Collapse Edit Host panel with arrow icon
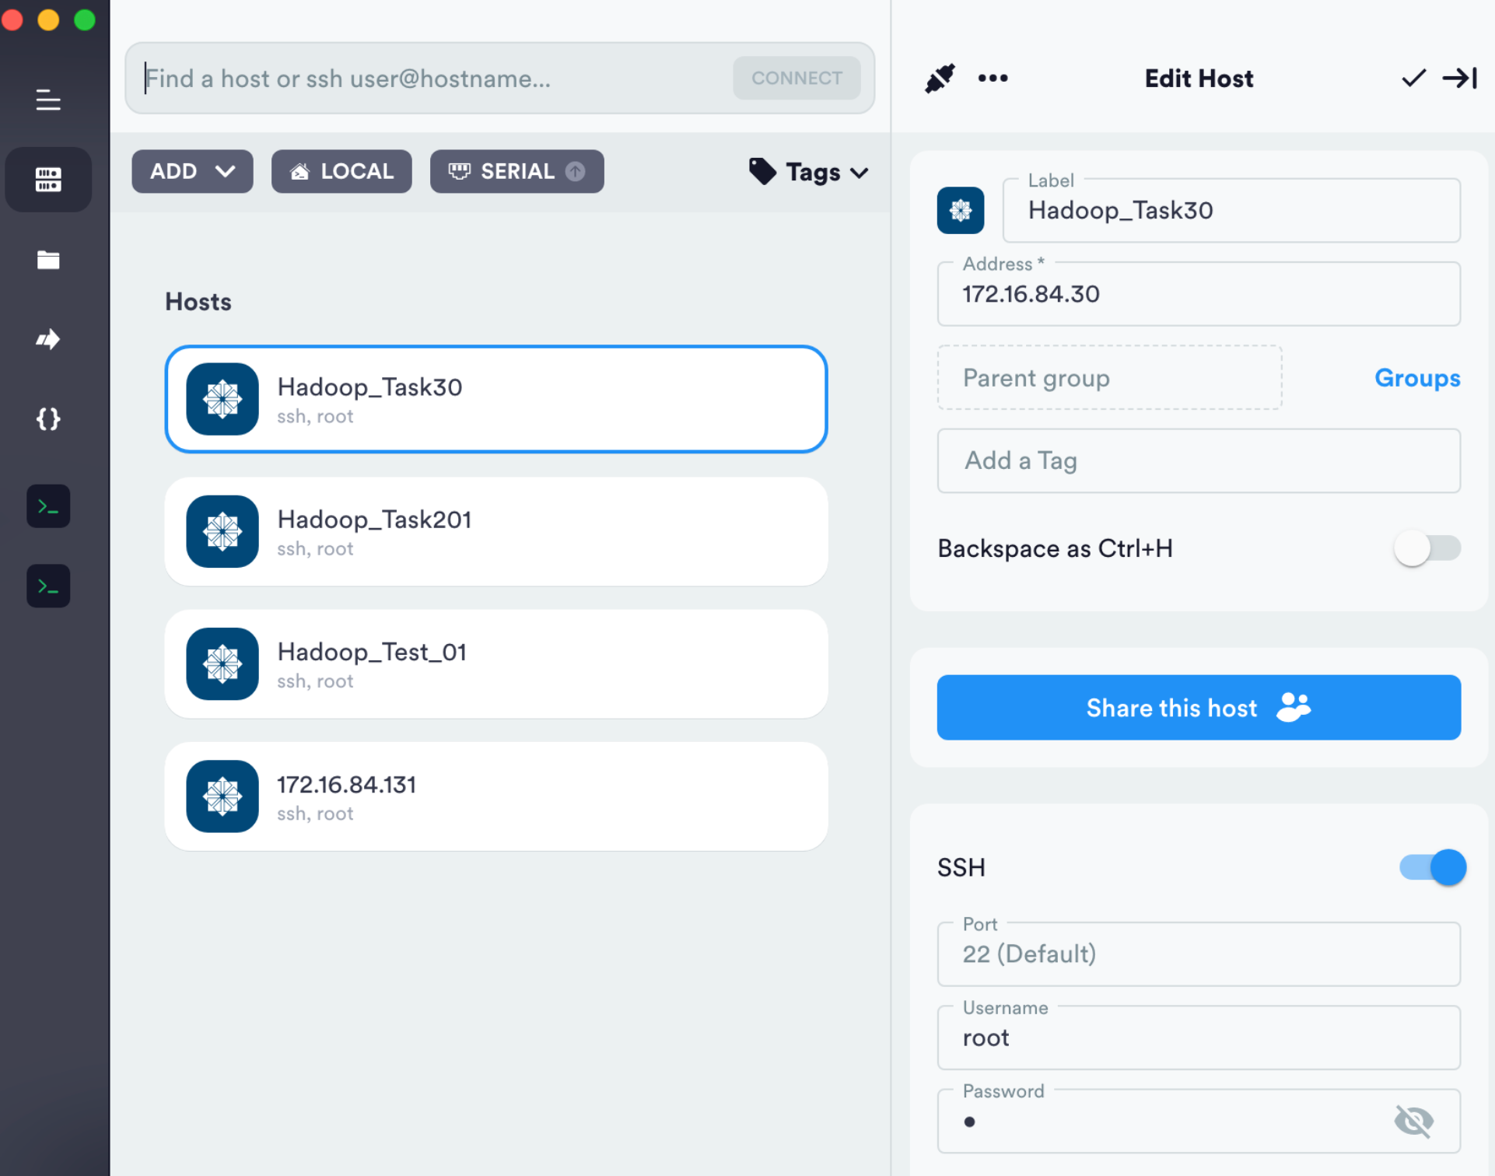Image resolution: width=1495 pixels, height=1176 pixels. (1460, 78)
